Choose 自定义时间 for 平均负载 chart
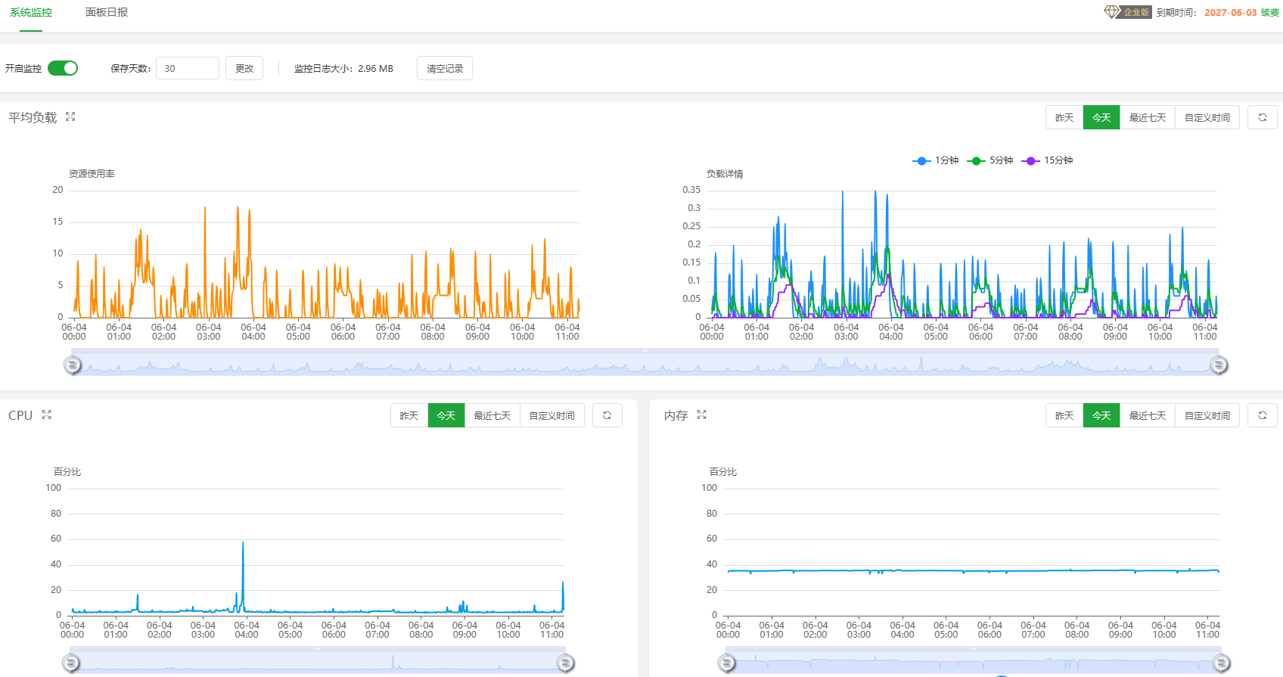Screen dimensions: 1283x677 pos(1207,117)
